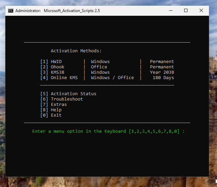Screen dimensions: 217x187
Task: Click the '[5] Activation Status' line
Action: 68,94
